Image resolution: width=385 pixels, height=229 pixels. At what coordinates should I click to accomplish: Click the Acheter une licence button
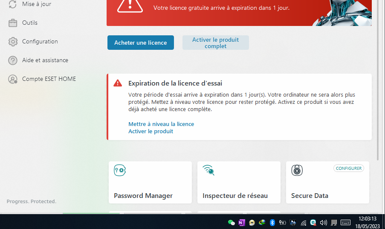pyautogui.click(x=141, y=43)
